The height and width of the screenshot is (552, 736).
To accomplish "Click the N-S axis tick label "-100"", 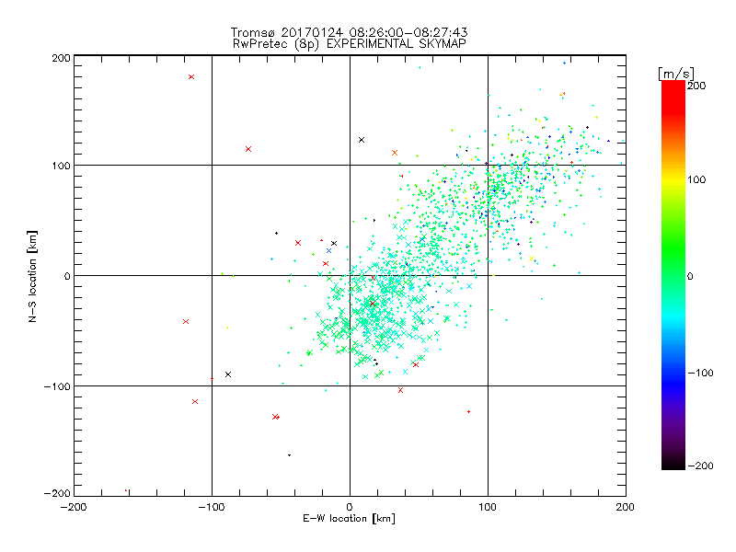I will (57, 386).
